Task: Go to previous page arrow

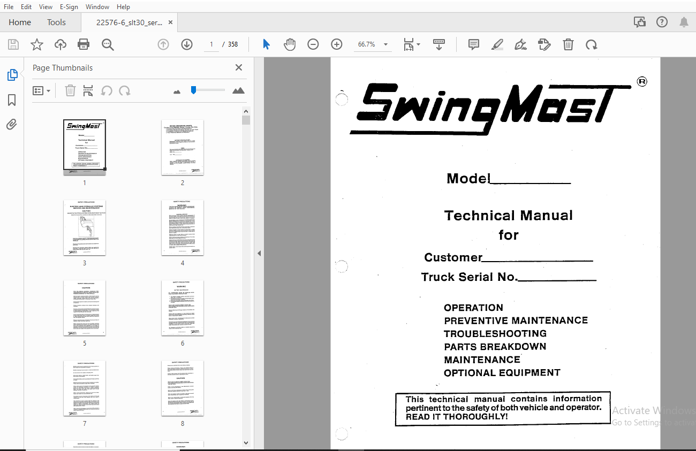Action: pyautogui.click(x=163, y=44)
